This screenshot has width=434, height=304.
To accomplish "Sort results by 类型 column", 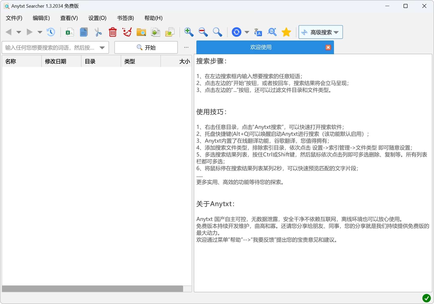I will 141,61.
